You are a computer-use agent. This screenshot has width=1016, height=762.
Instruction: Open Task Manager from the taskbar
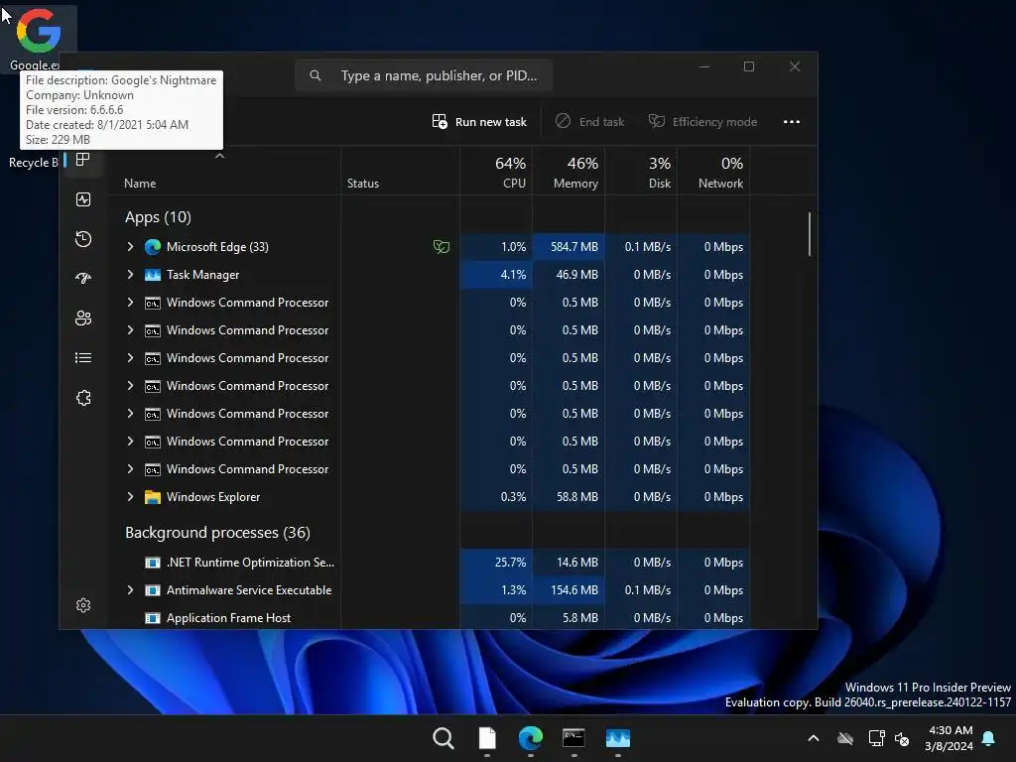(x=618, y=738)
